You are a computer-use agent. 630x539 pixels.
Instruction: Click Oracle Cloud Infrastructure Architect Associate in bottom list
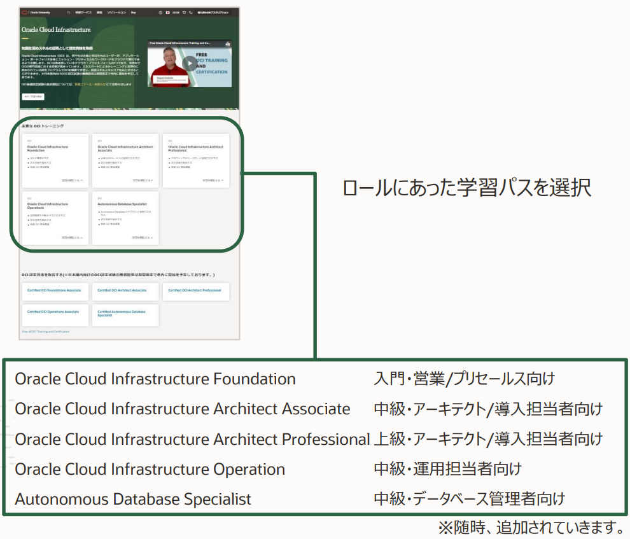pos(183,409)
